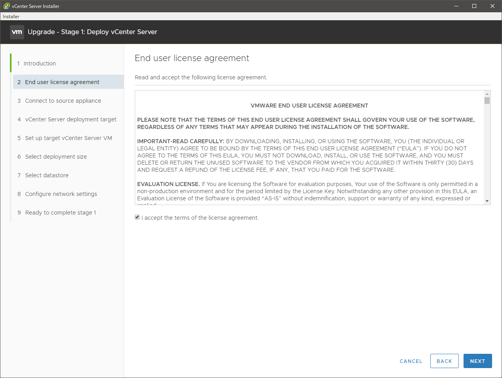Jump to vCenter Server deployment target step
502x378 pixels.
point(71,119)
